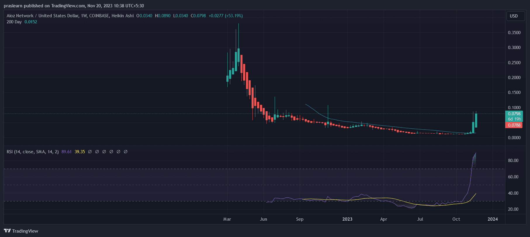The height and width of the screenshot is (237, 530).
Task: Open the USD currency selector
Action: (x=514, y=16)
